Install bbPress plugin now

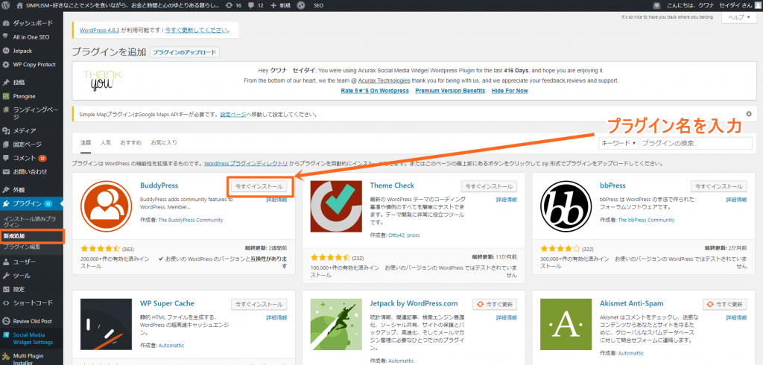click(719, 186)
